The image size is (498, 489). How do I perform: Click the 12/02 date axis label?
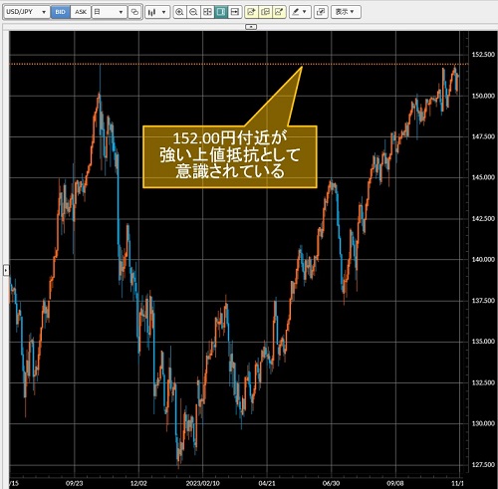[138, 483]
